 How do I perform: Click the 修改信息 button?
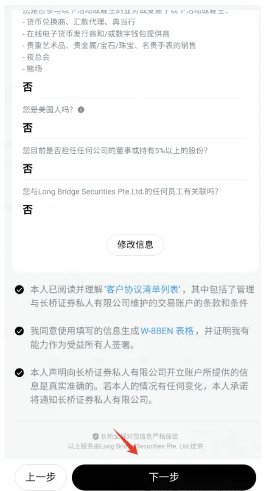coord(135,245)
